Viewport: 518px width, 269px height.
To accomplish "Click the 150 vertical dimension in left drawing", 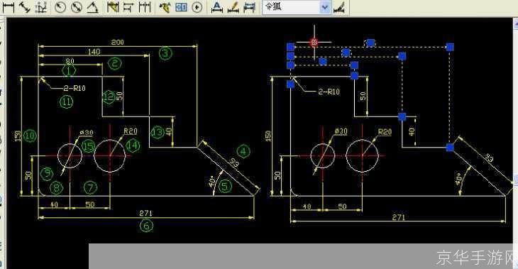I will (18, 136).
